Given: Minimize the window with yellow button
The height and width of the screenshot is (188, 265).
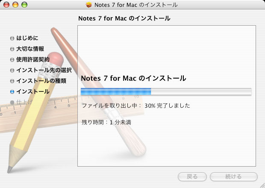Looking at the screenshot, I should [15, 5].
